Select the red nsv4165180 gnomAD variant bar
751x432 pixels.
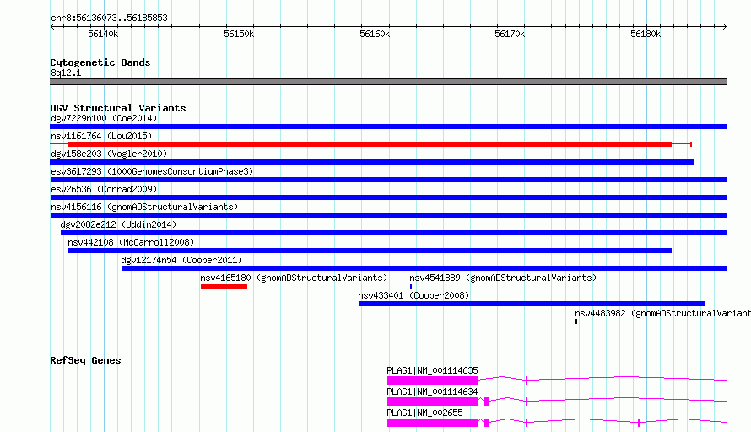[x=224, y=286]
